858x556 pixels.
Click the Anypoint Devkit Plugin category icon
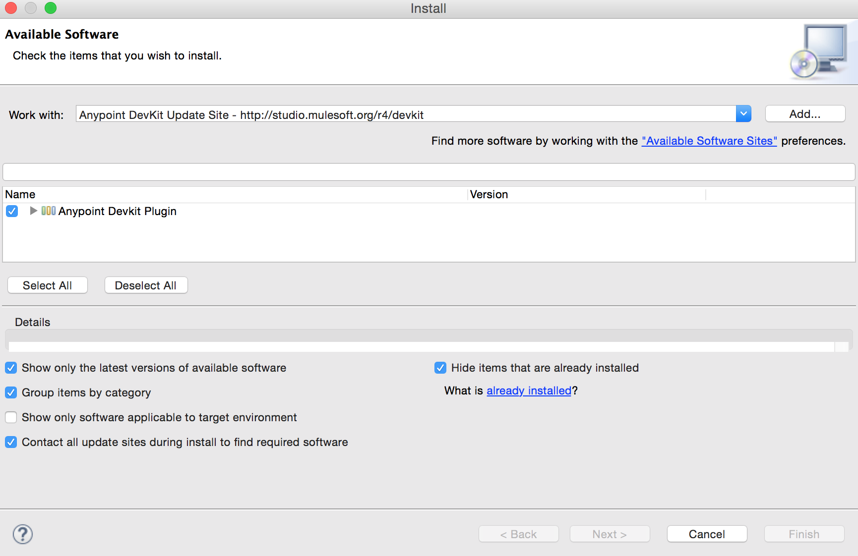pyautogui.click(x=49, y=211)
